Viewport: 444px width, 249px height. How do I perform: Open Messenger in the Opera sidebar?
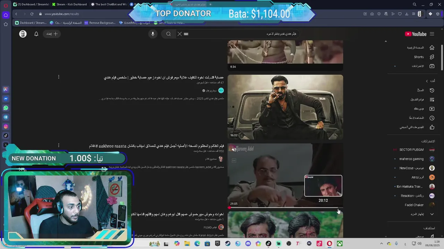coord(6,99)
